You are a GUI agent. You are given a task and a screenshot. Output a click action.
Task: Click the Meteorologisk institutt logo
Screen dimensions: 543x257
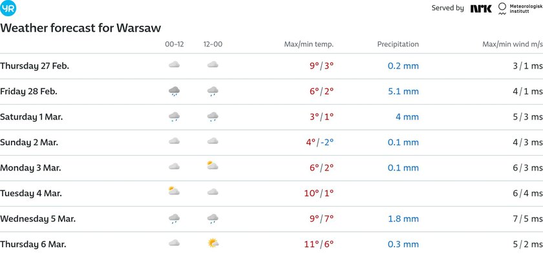click(520, 8)
